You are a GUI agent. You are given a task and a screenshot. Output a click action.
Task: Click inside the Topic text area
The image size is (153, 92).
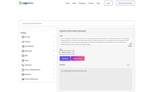click(x=96, y=41)
